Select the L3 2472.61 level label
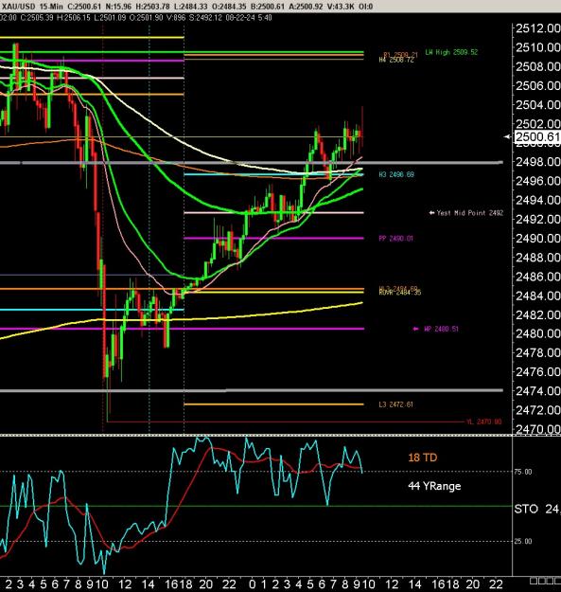 [x=395, y=404]
